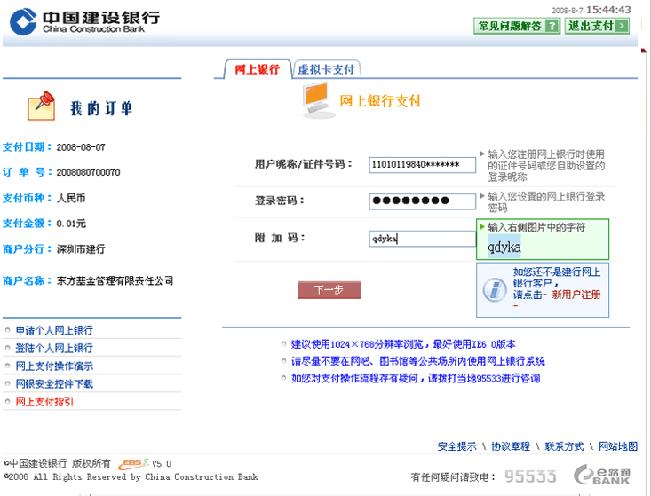Click the pinned note 我的订单 icon

[41, 106]
